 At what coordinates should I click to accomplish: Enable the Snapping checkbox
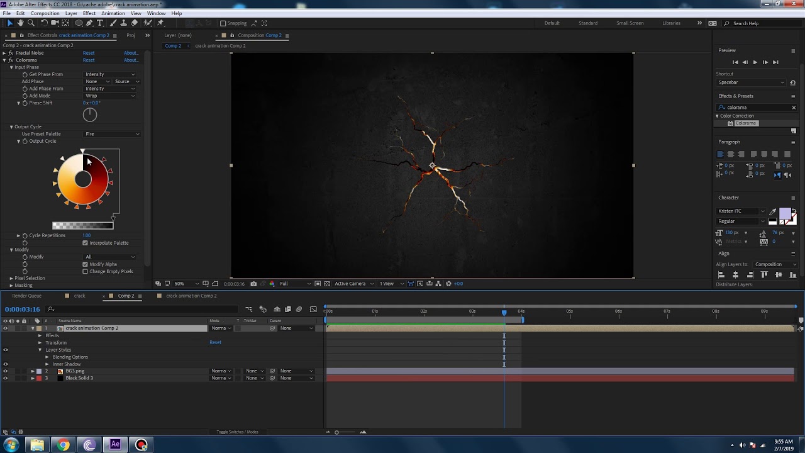click(223, 23)
